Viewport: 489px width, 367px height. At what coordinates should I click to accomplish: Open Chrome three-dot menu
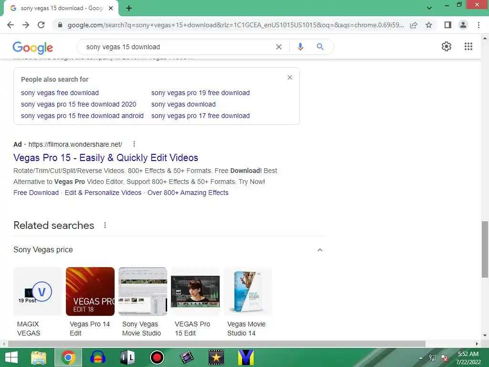point(478,25)
